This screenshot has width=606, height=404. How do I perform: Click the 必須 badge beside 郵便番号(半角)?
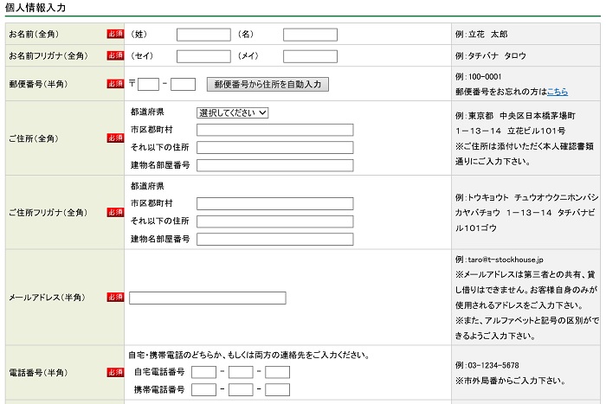click(115, 84)
